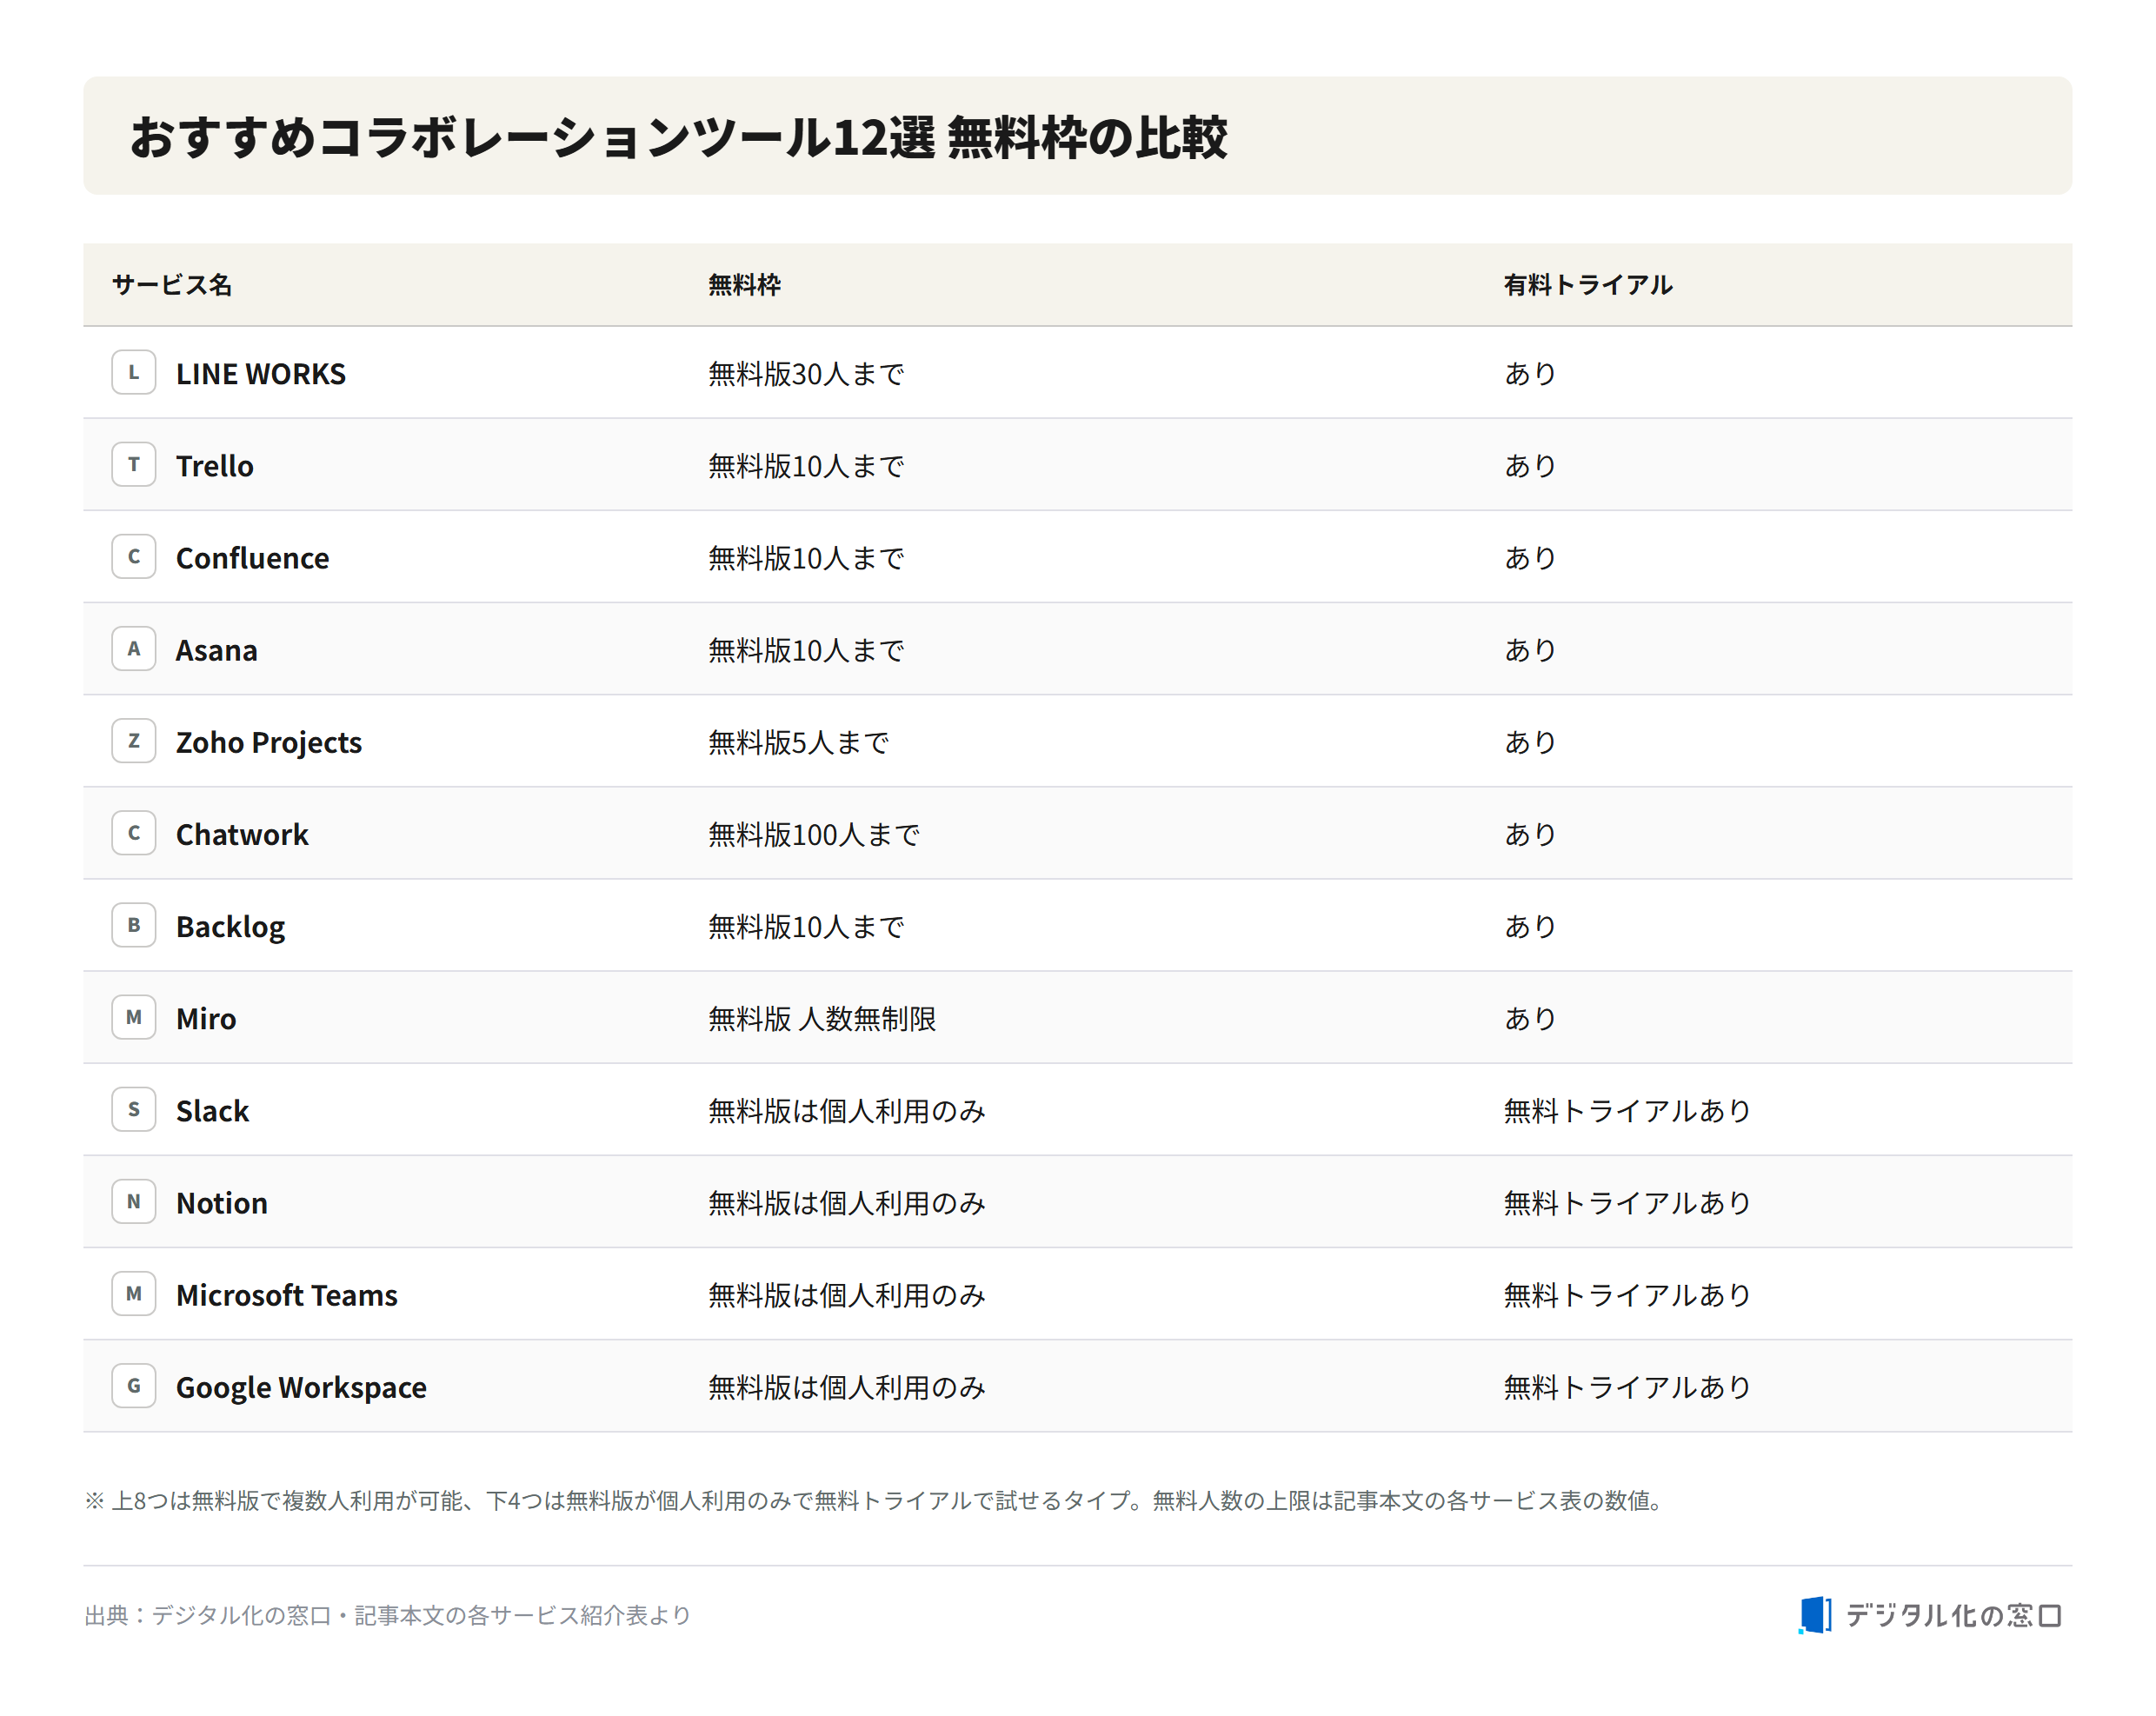This screenshot has height=1716, width=2156.
Task: Click 無料版は個人利用のみ in Google Workspace row
Action: click(847, 1386)
